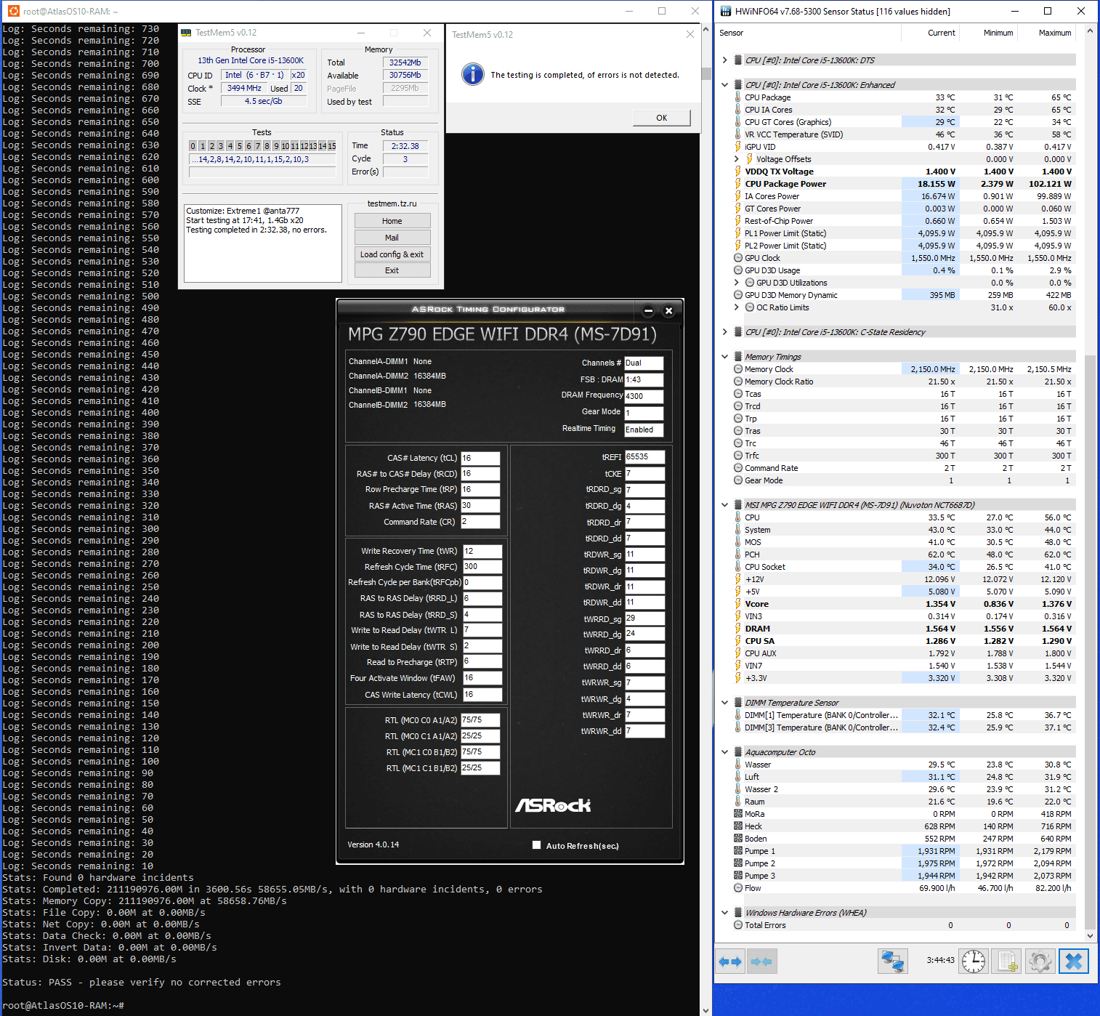Click the HWiNFO64 title bar icon

pyautogui.click(x=726, y=11)
